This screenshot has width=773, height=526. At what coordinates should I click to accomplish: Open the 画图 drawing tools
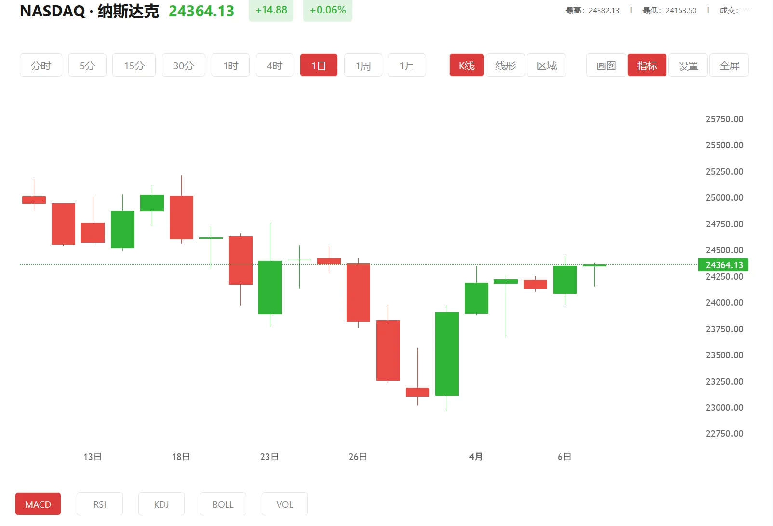(x=605, y=65)
